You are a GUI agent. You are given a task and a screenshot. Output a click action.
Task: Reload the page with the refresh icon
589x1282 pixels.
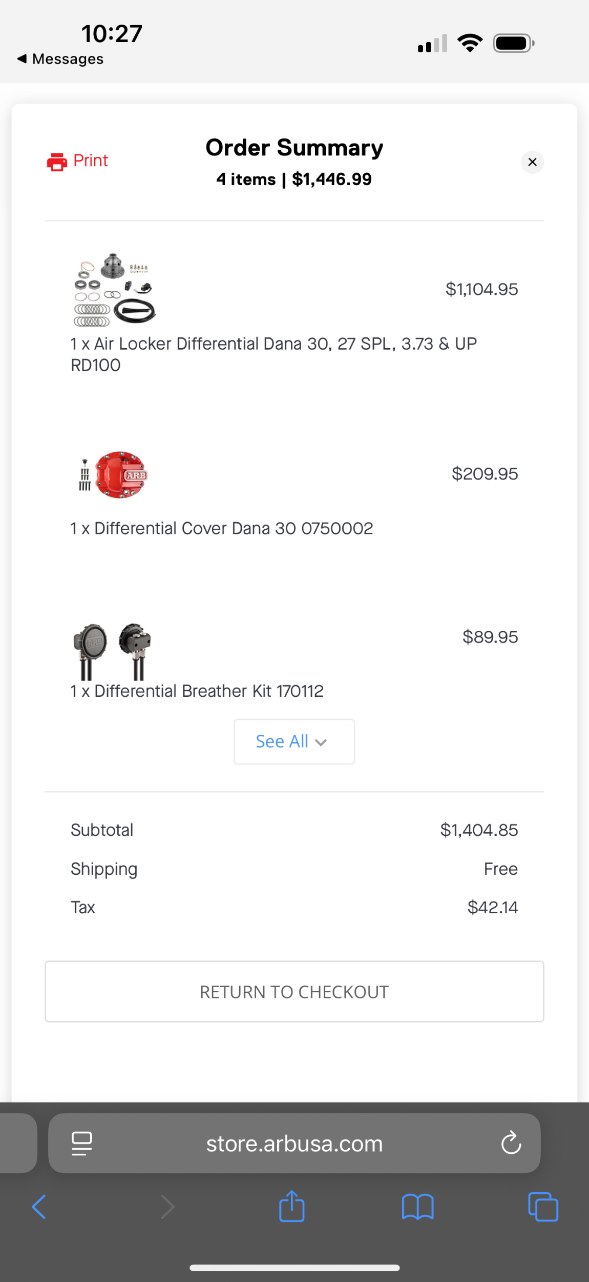pos(511,1143)
